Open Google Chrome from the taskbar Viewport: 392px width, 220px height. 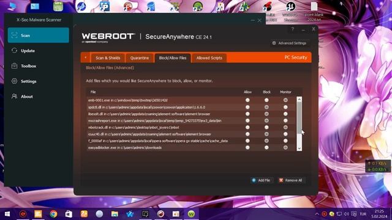tap(53, 214)
